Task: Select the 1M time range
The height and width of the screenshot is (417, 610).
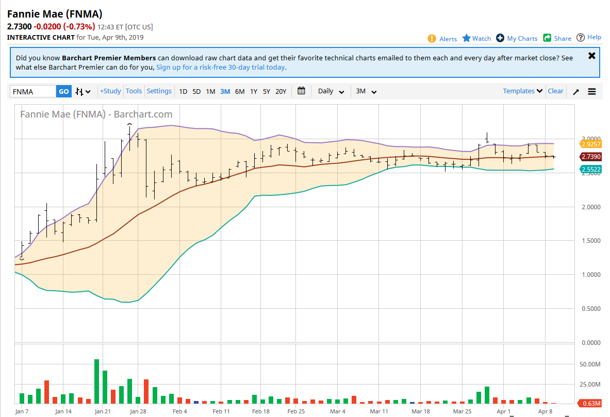Action: click(x=210, y=91)
